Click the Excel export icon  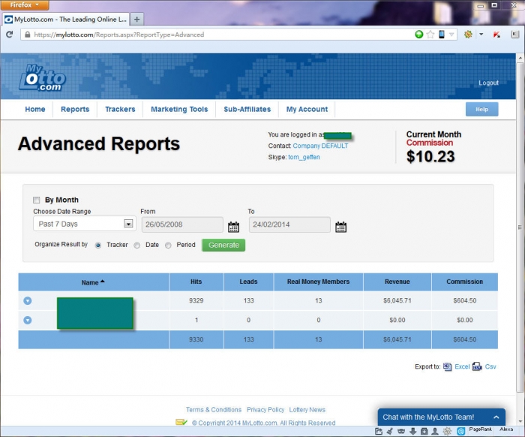pos(447,366)
